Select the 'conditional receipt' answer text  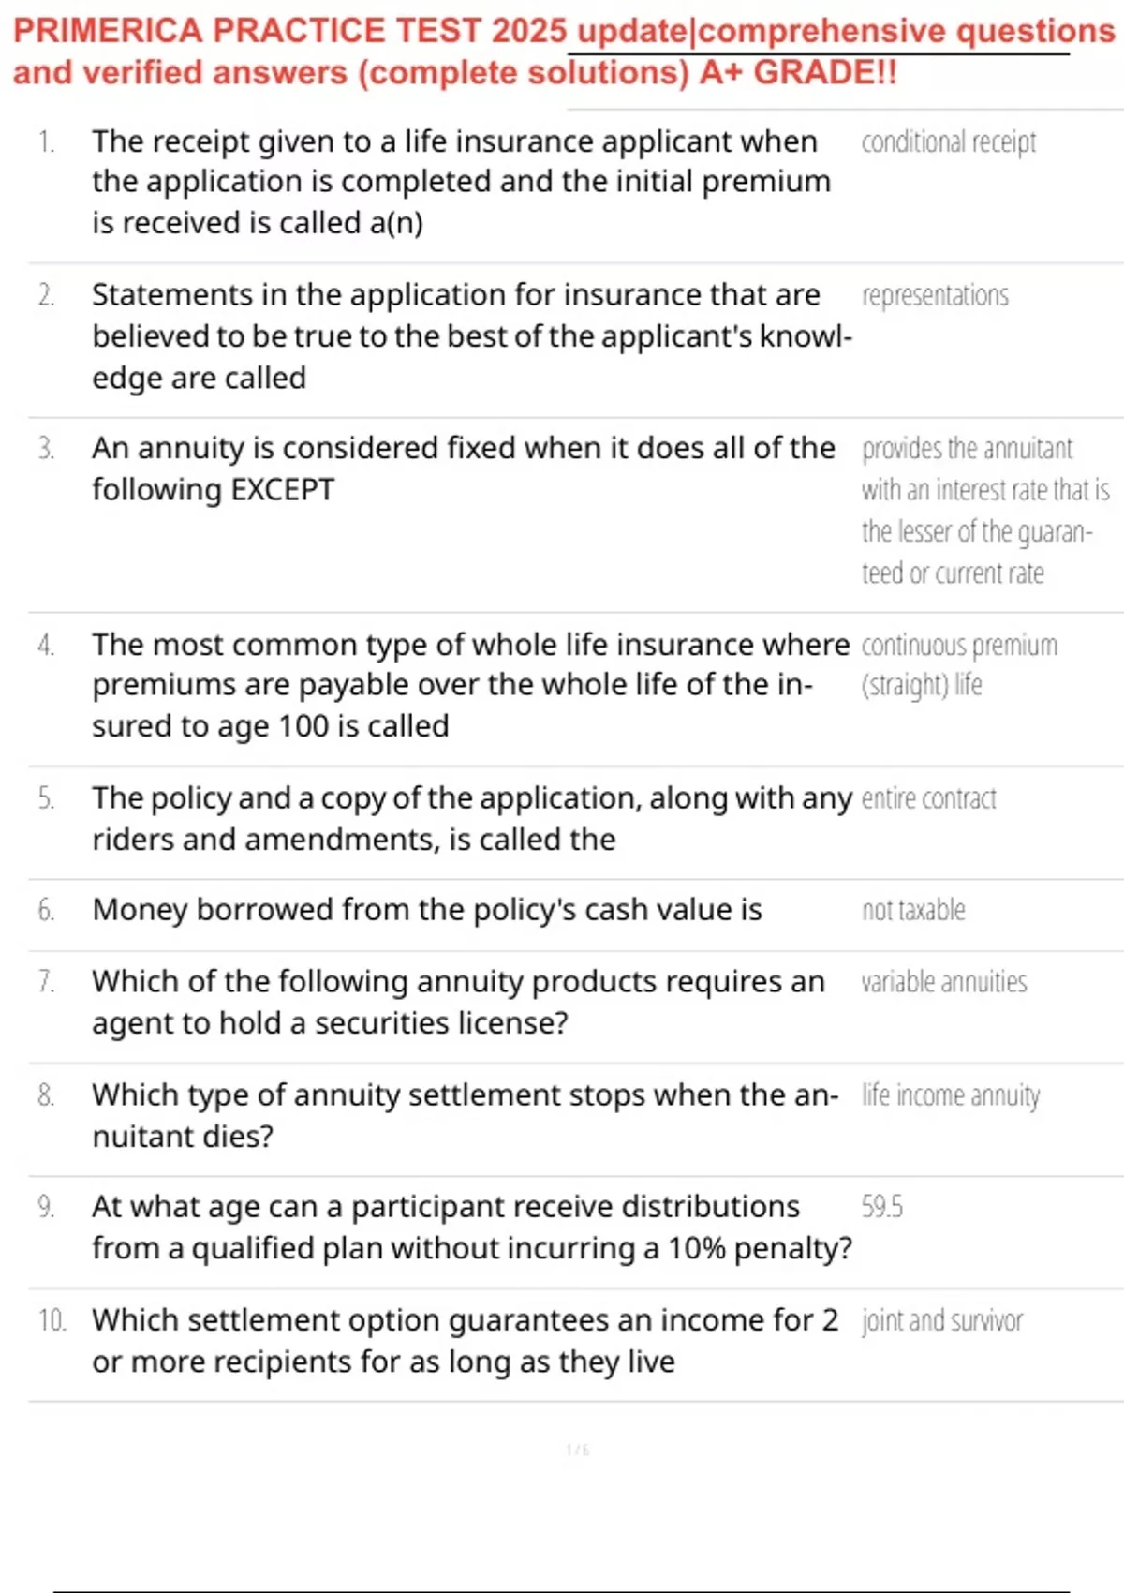pyautogui.click(x=948, y=141)
